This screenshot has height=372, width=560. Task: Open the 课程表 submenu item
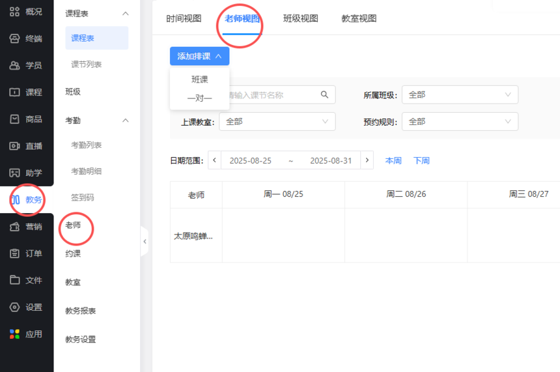coord(97,38)
